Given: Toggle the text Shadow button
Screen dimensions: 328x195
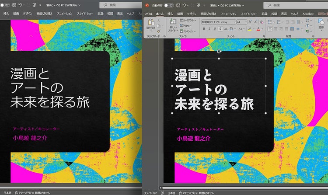Looking at the screenshot, I should tap(220, 29).
